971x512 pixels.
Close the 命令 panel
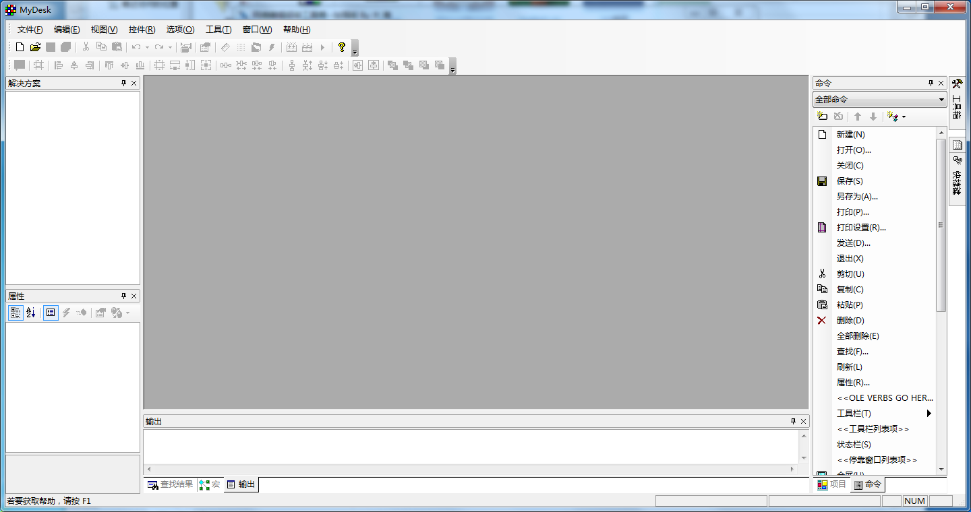(x=941, y=83)
